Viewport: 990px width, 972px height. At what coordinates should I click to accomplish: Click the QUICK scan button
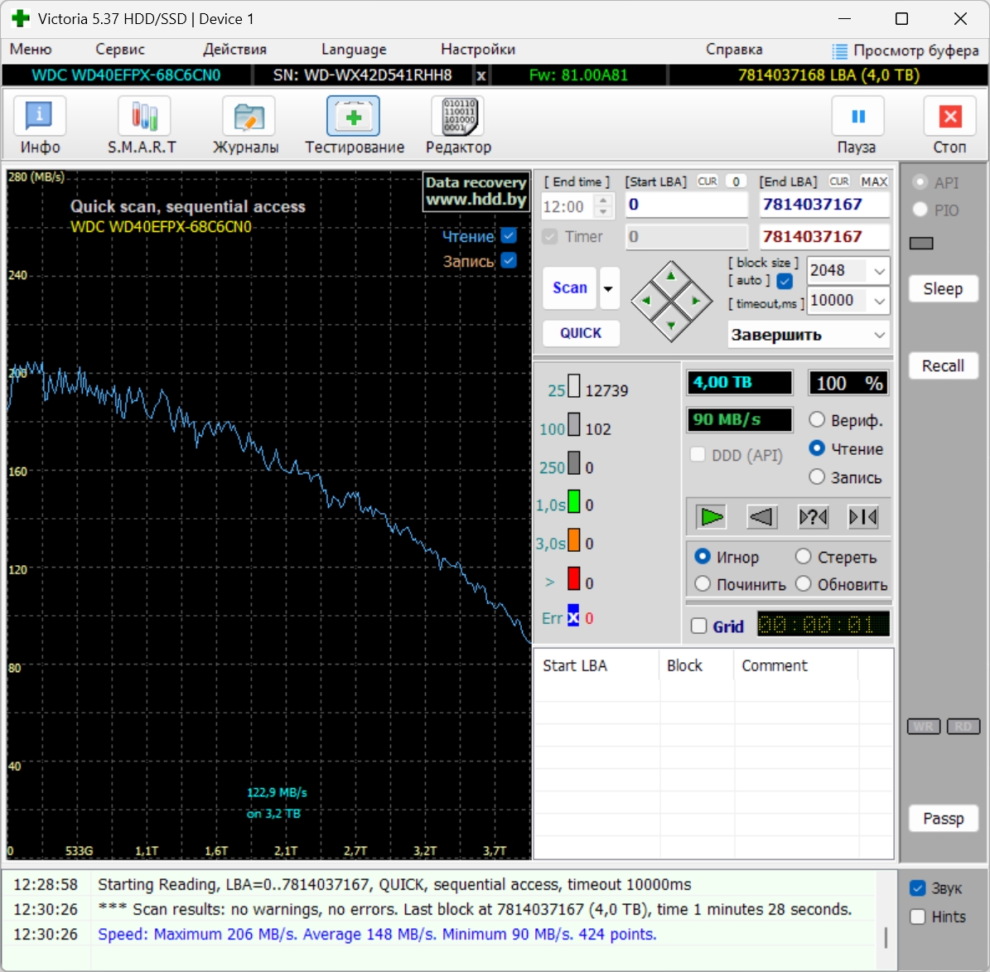581,333
